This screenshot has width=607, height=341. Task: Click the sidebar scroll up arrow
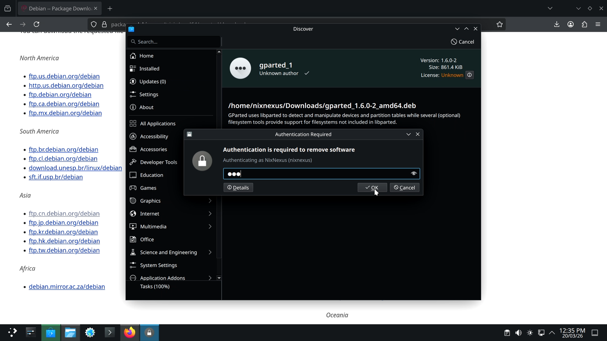point(219,52)
